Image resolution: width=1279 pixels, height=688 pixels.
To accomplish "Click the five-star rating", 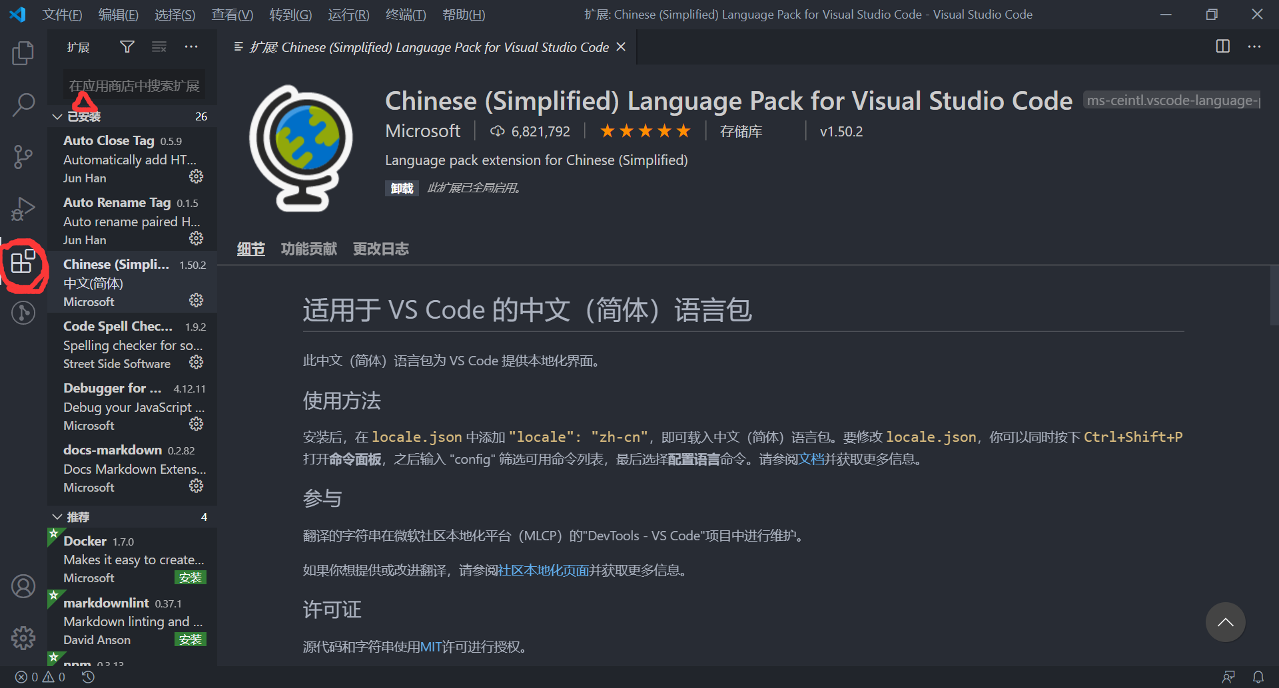I will pos(645,131).
